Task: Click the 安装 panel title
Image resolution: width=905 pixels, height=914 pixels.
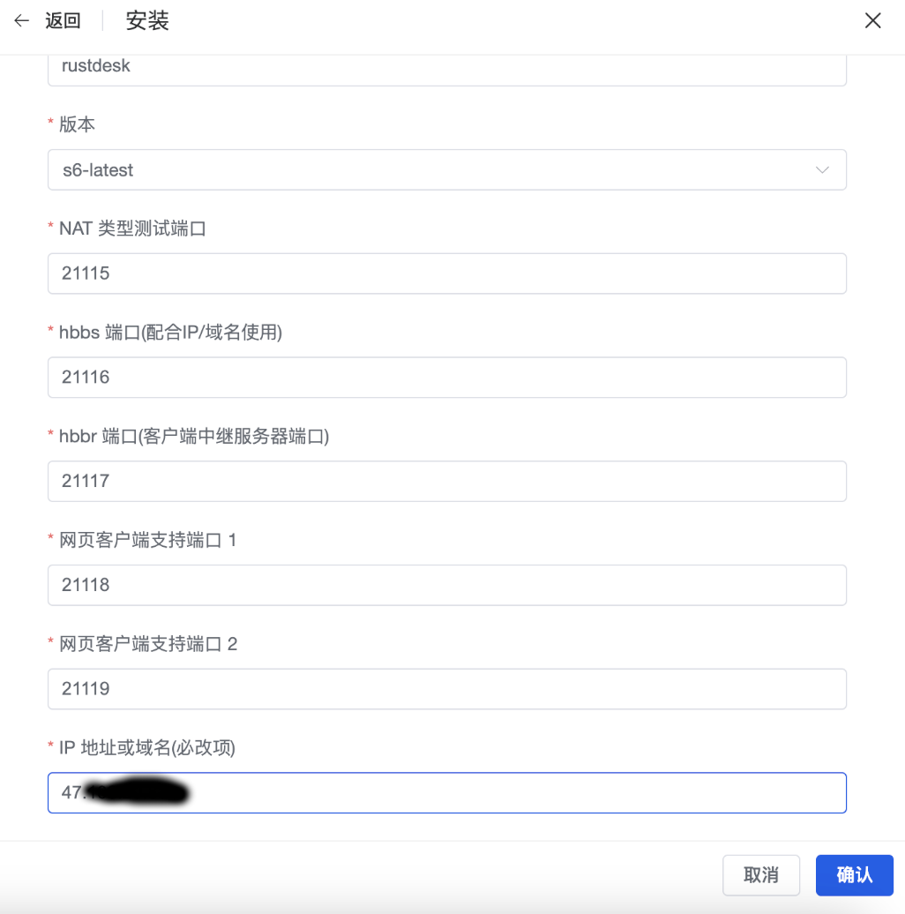Action: [x=147, y=21]
